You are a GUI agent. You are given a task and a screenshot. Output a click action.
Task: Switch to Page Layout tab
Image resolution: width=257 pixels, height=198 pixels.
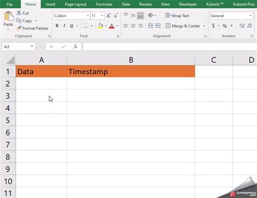click(75, 4)
